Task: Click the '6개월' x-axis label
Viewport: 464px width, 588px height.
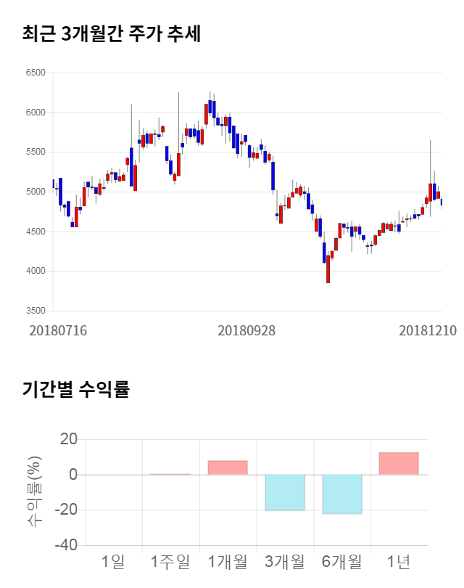Action: tap(342, 561)
